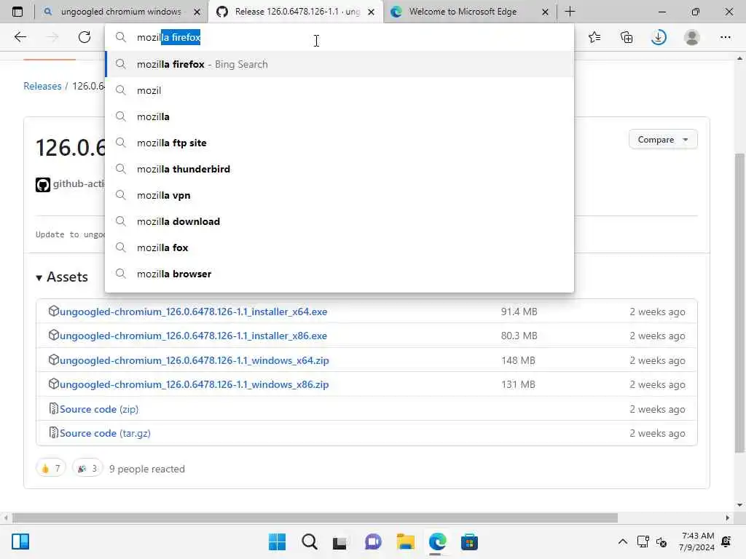Choose the 'mozilla thunderbird' suggestion
Image resolution: width=746 pixels, height=559 pixels.
pos(339,169)
